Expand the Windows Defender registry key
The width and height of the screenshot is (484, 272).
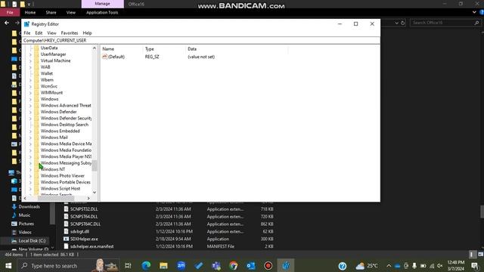(x=30, y=113)
